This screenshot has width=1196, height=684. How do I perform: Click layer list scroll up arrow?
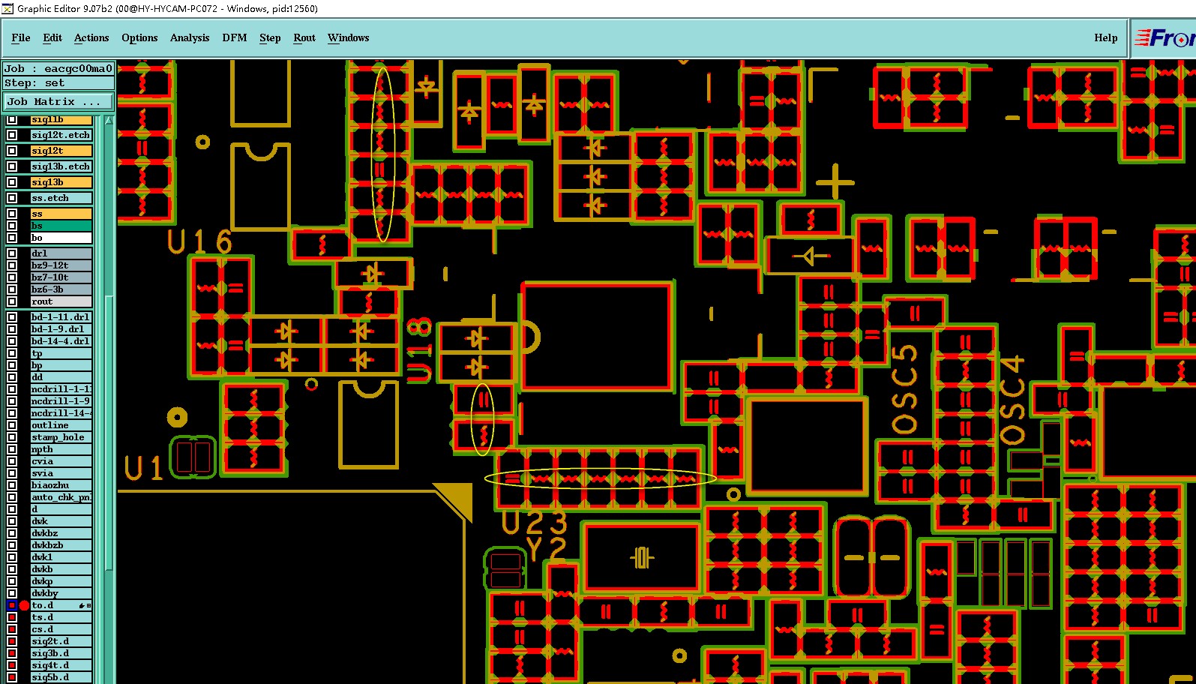pos(109,120)
